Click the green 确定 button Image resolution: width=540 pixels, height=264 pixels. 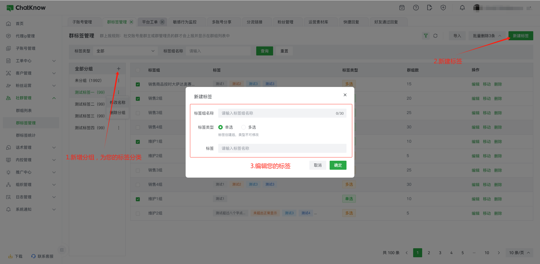[338, 165]
